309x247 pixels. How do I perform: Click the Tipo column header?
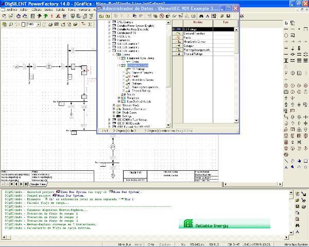tap(226, 23)
